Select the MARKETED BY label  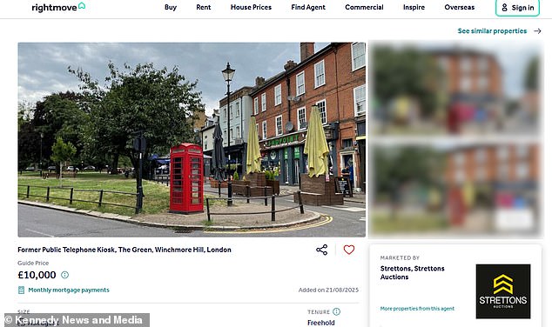[x=400, y=257]
